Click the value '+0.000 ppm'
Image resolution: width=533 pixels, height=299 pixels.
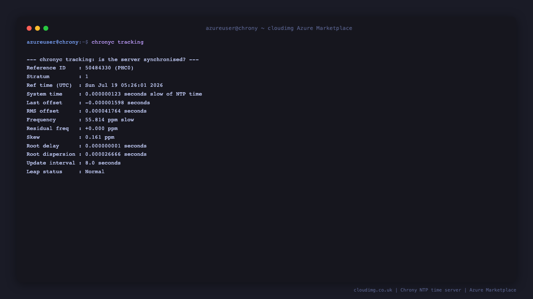(x=102, y=128)
